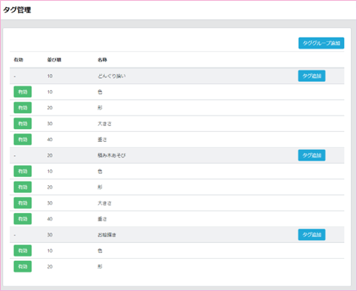Click the 有効 column header
Screen dimensions: 357x291
click(19, 60)
